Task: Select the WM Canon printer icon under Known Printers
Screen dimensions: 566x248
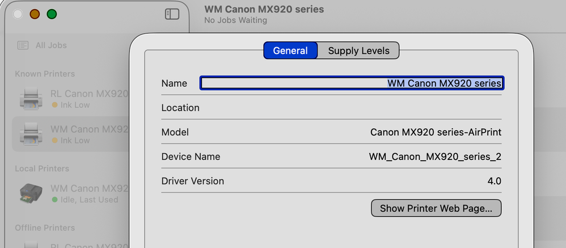Action: point(31,134)
